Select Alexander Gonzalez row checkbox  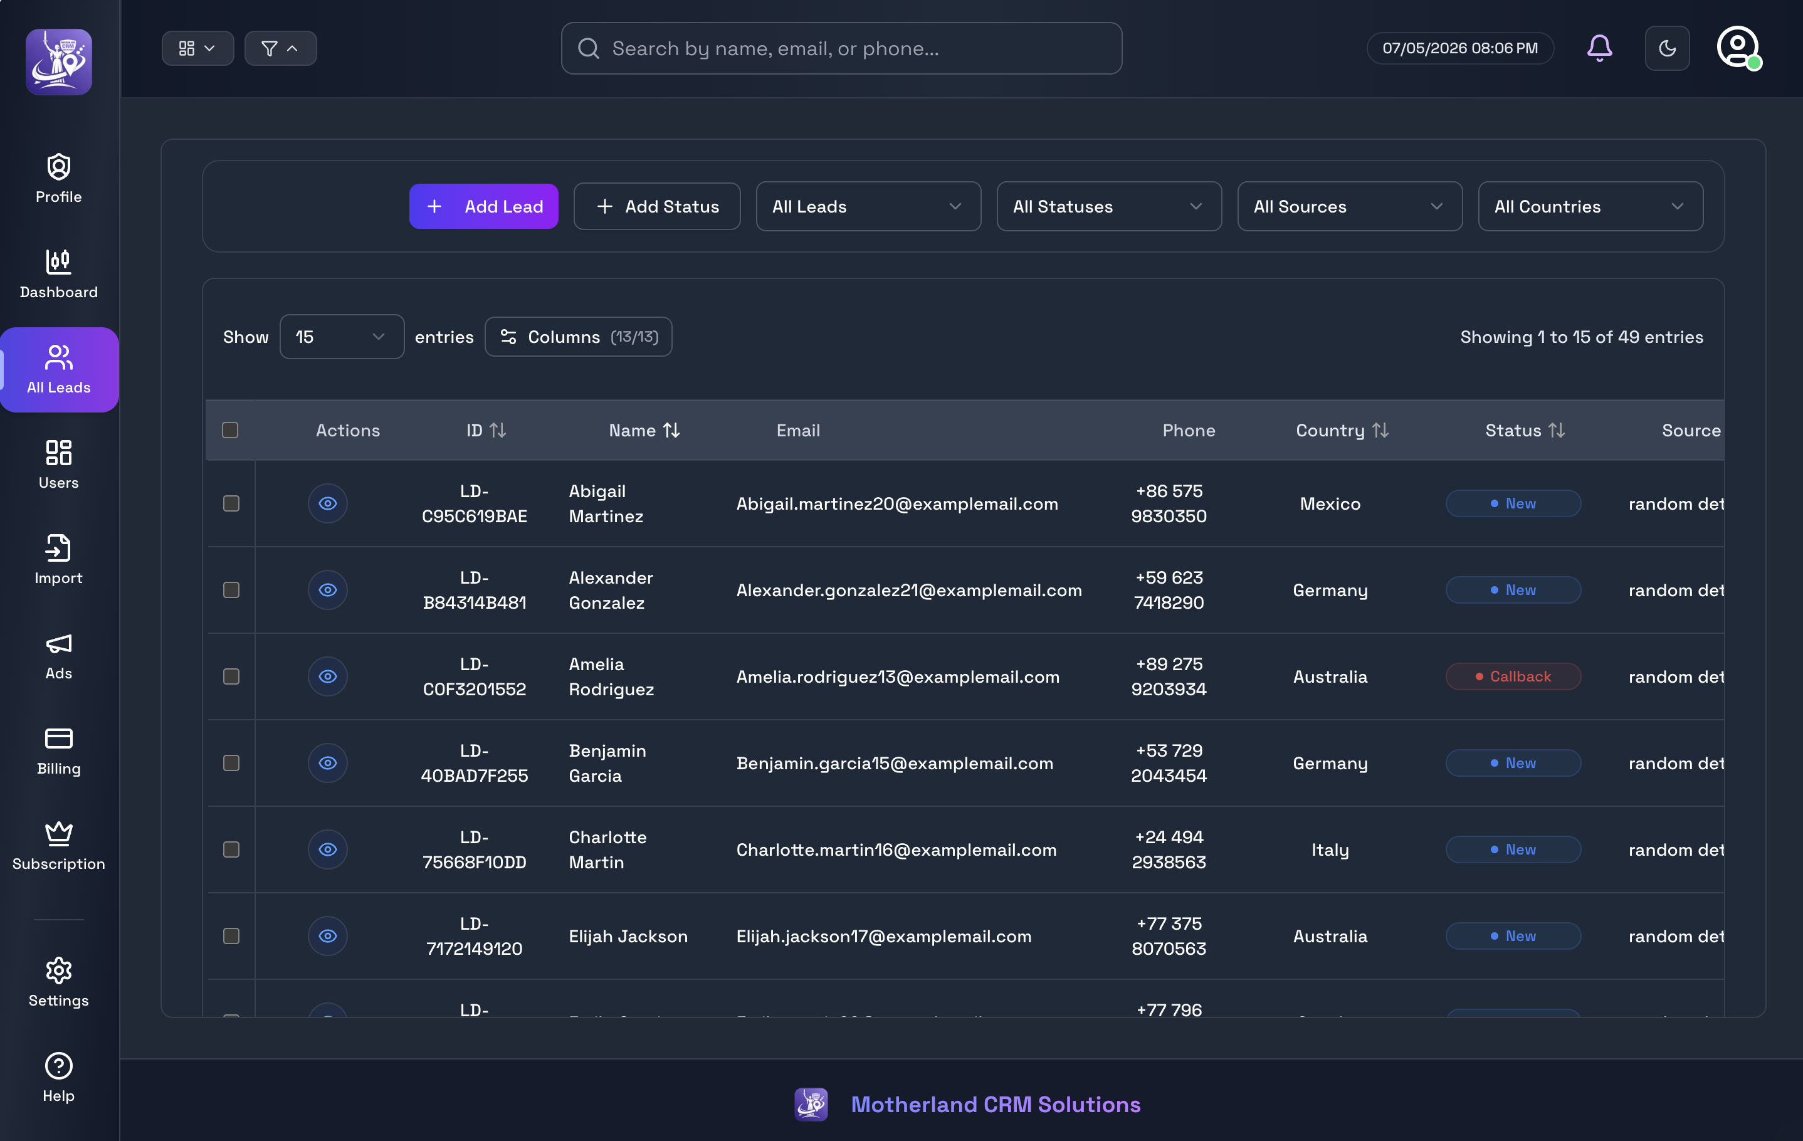pos(231,590)
